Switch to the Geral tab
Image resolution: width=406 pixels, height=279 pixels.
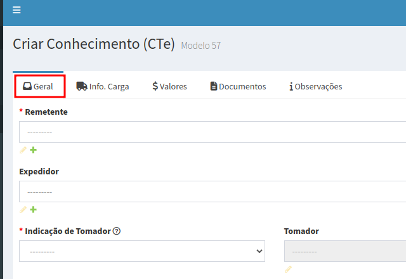[x=39, y=86]
